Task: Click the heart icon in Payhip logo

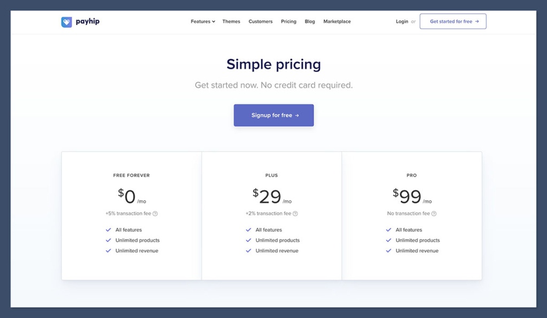Action: point(66,21)
